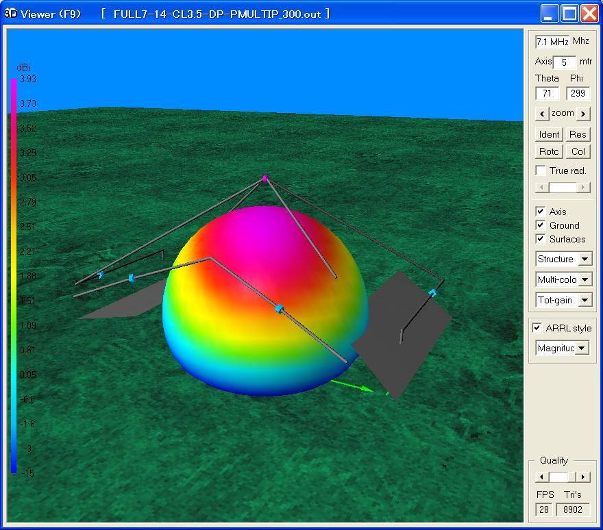Click the Col color button

click(x=578, y=152)
